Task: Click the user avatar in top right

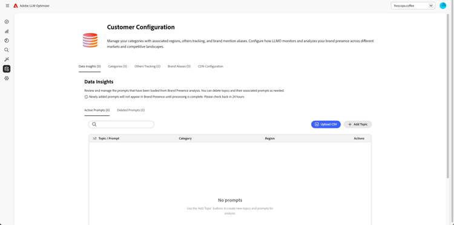Action: (x=442, y=5)
